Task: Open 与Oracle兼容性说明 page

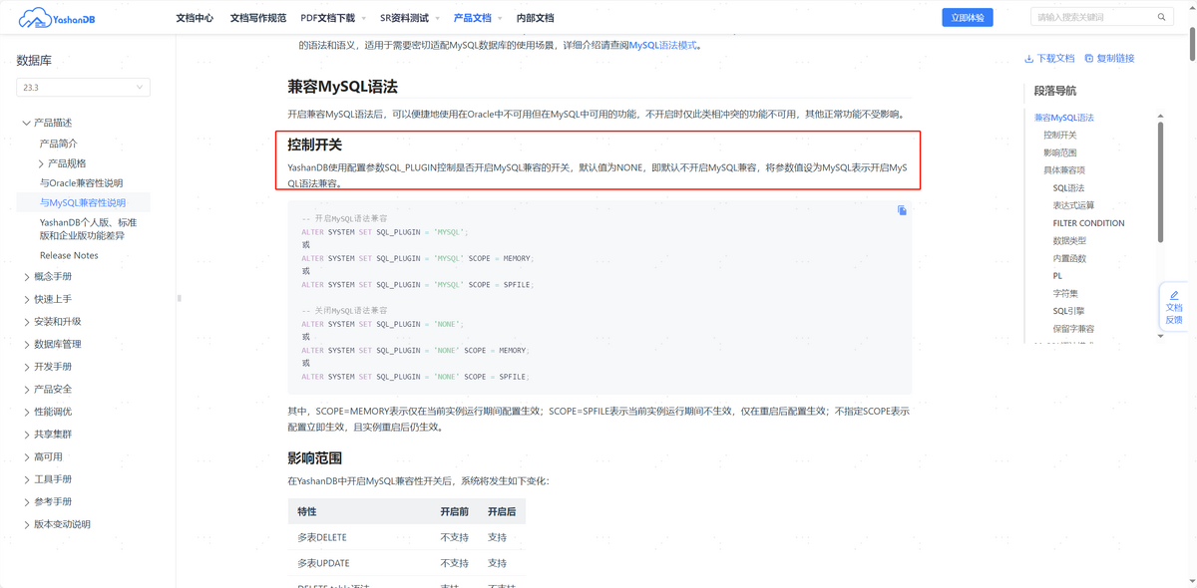Action: click(x=82, y=183)
